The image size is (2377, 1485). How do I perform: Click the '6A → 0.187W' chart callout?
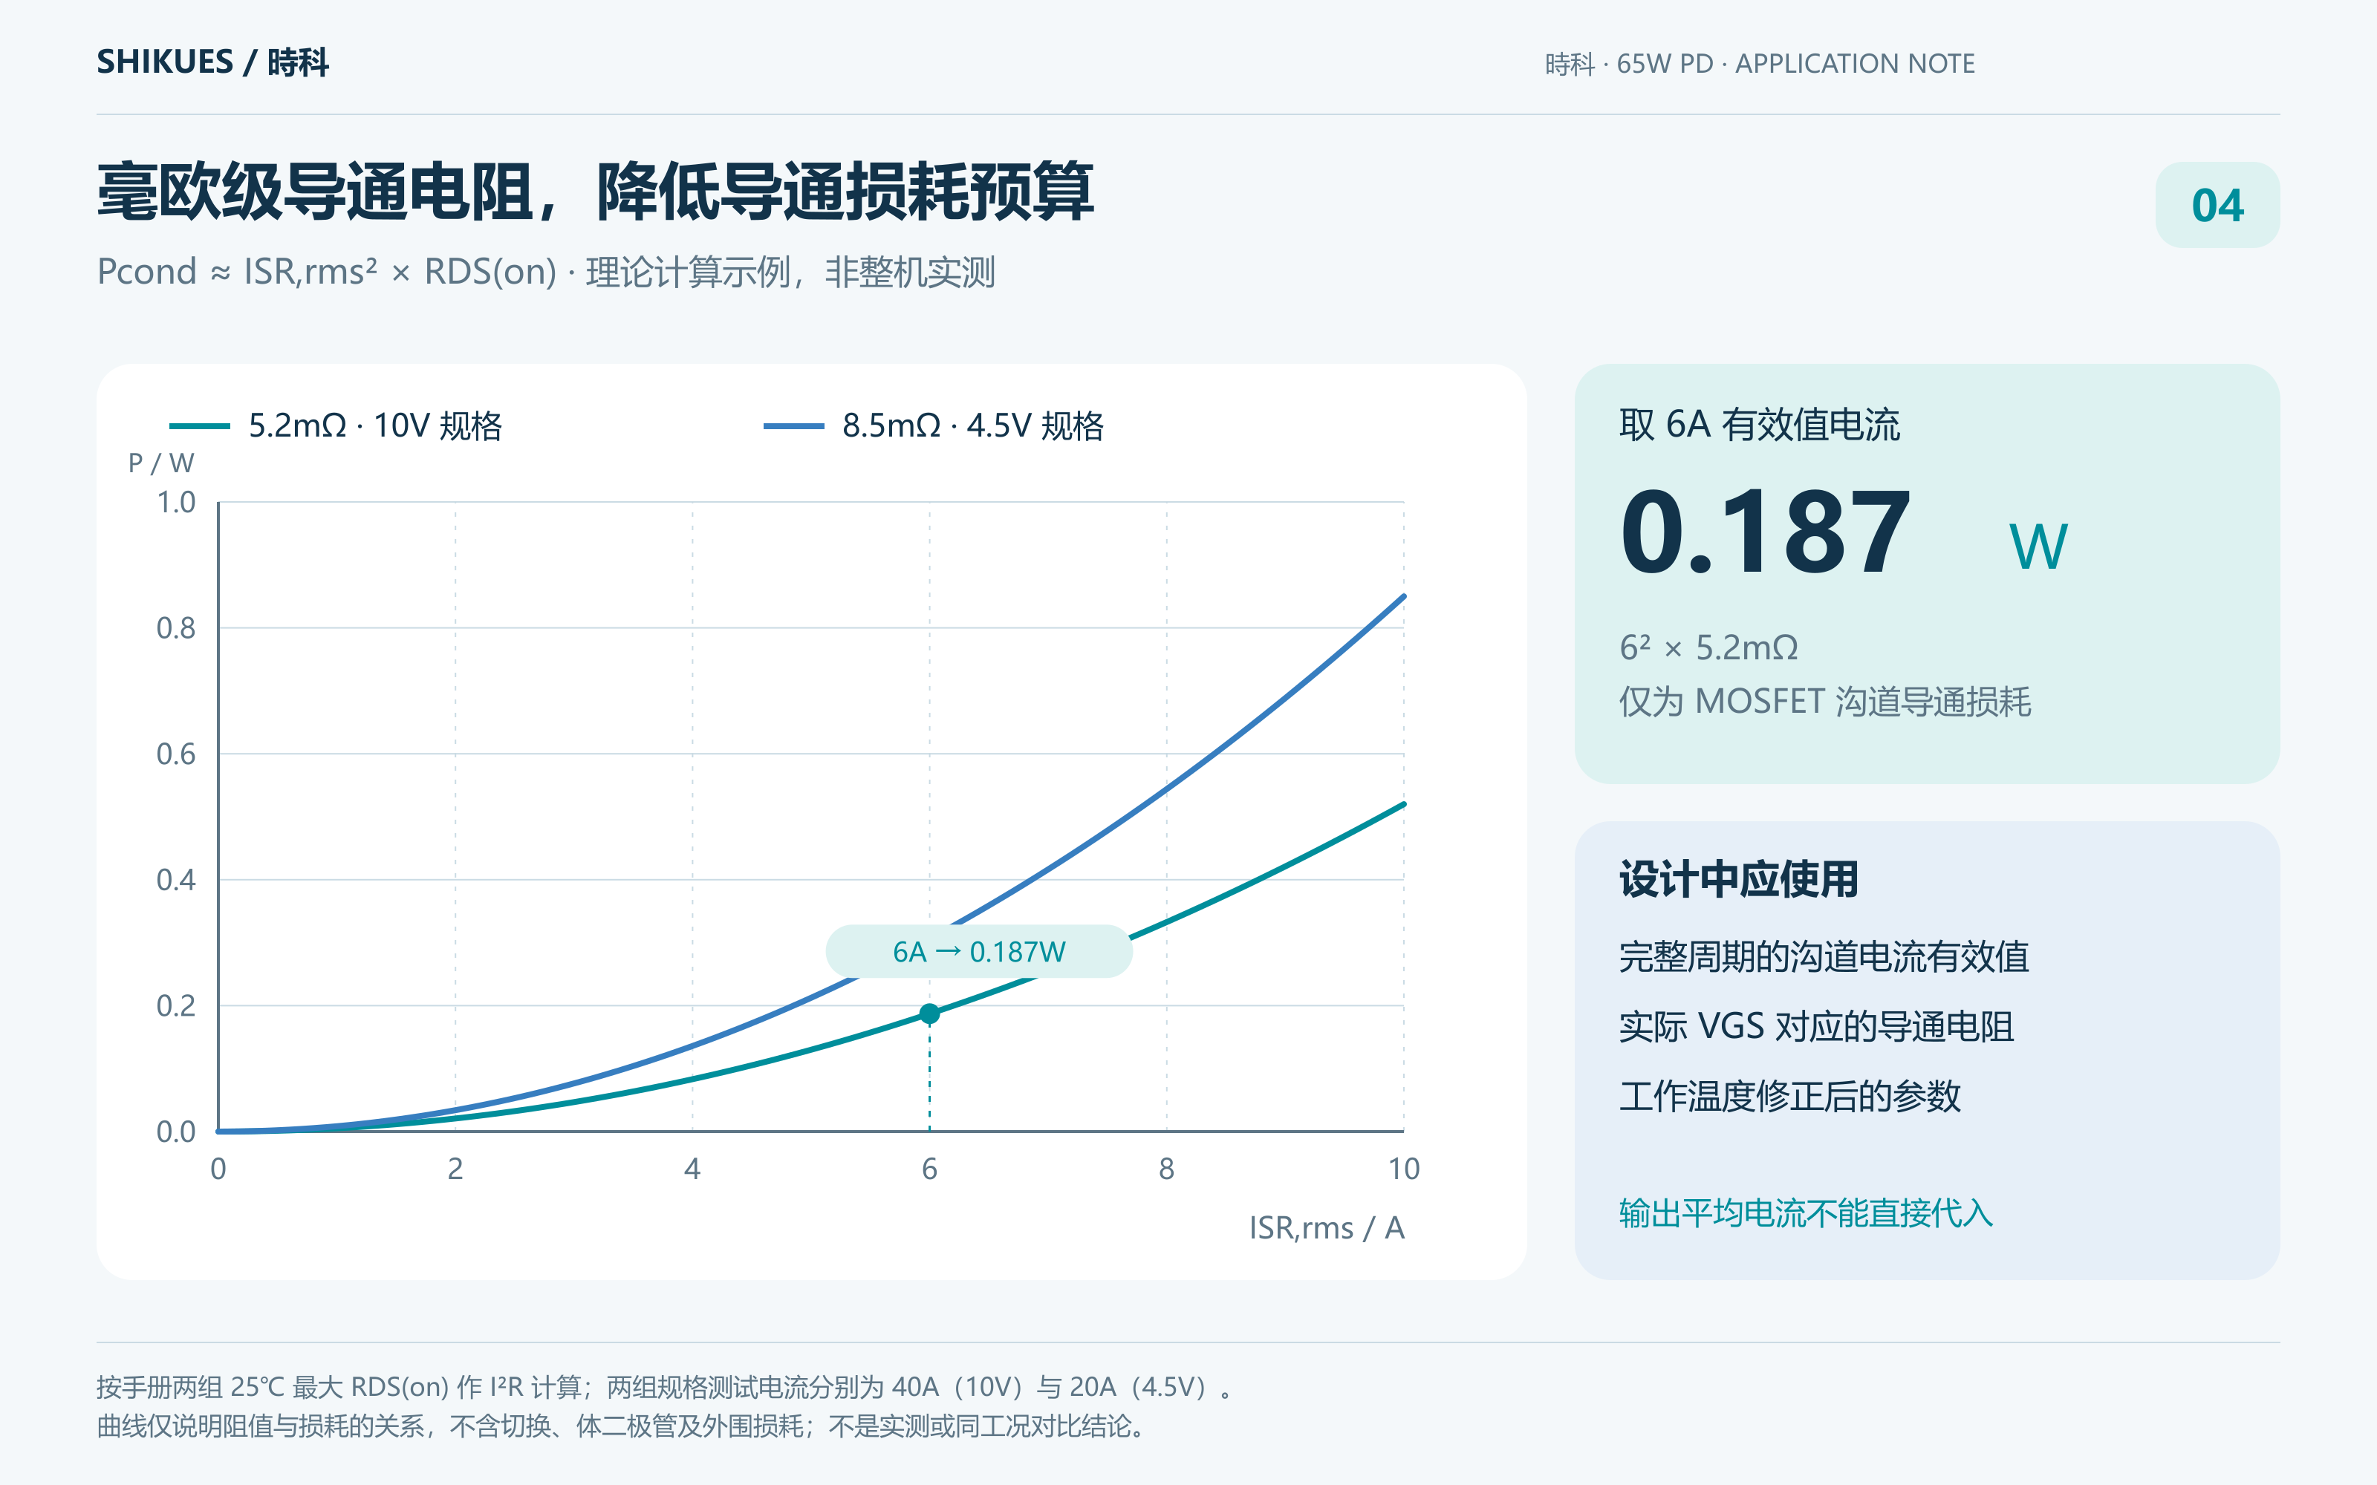pos(979,950)
